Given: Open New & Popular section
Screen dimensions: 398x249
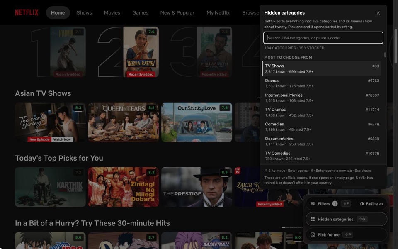Looking at the screenshot, I should (177, 13).
